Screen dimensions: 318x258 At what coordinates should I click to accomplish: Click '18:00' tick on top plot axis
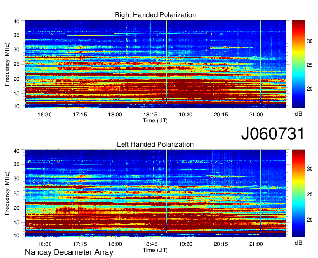pos(115,115)
